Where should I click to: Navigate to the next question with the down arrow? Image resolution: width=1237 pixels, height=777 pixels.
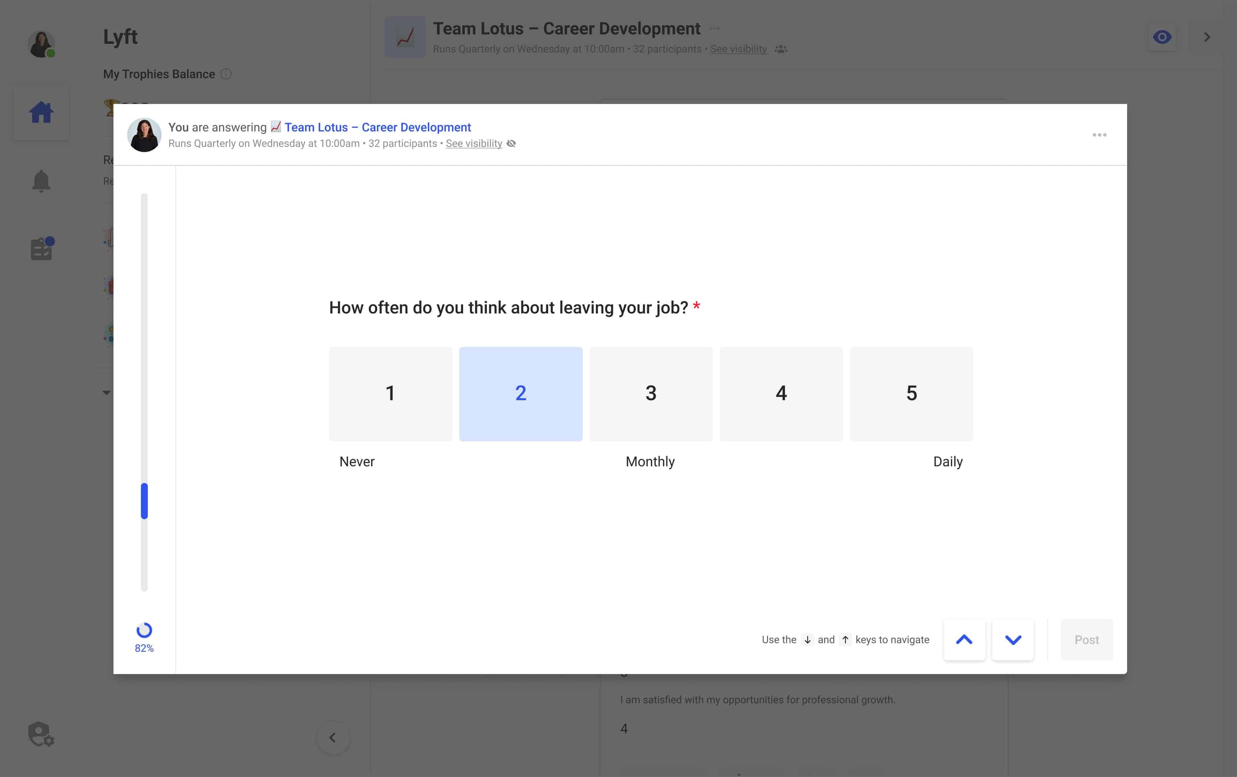click(x=1012, y=639)
